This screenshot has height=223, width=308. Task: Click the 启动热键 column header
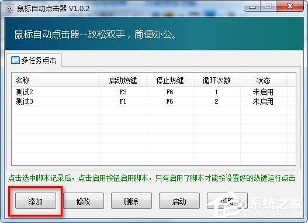click(x=123, y=80)
